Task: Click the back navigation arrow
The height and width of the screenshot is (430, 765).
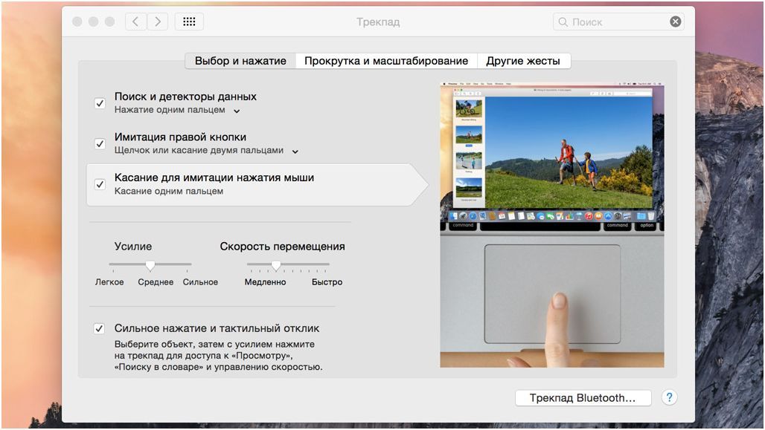Action: pyautogui.click(x=135, y=22)
